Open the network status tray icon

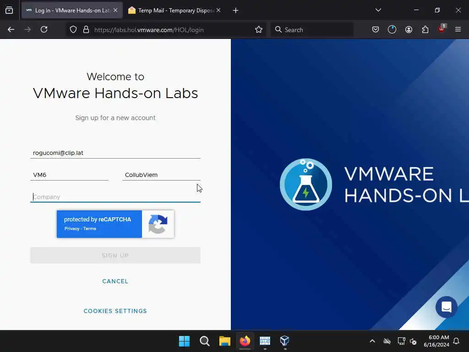click(x=401, y=341)
